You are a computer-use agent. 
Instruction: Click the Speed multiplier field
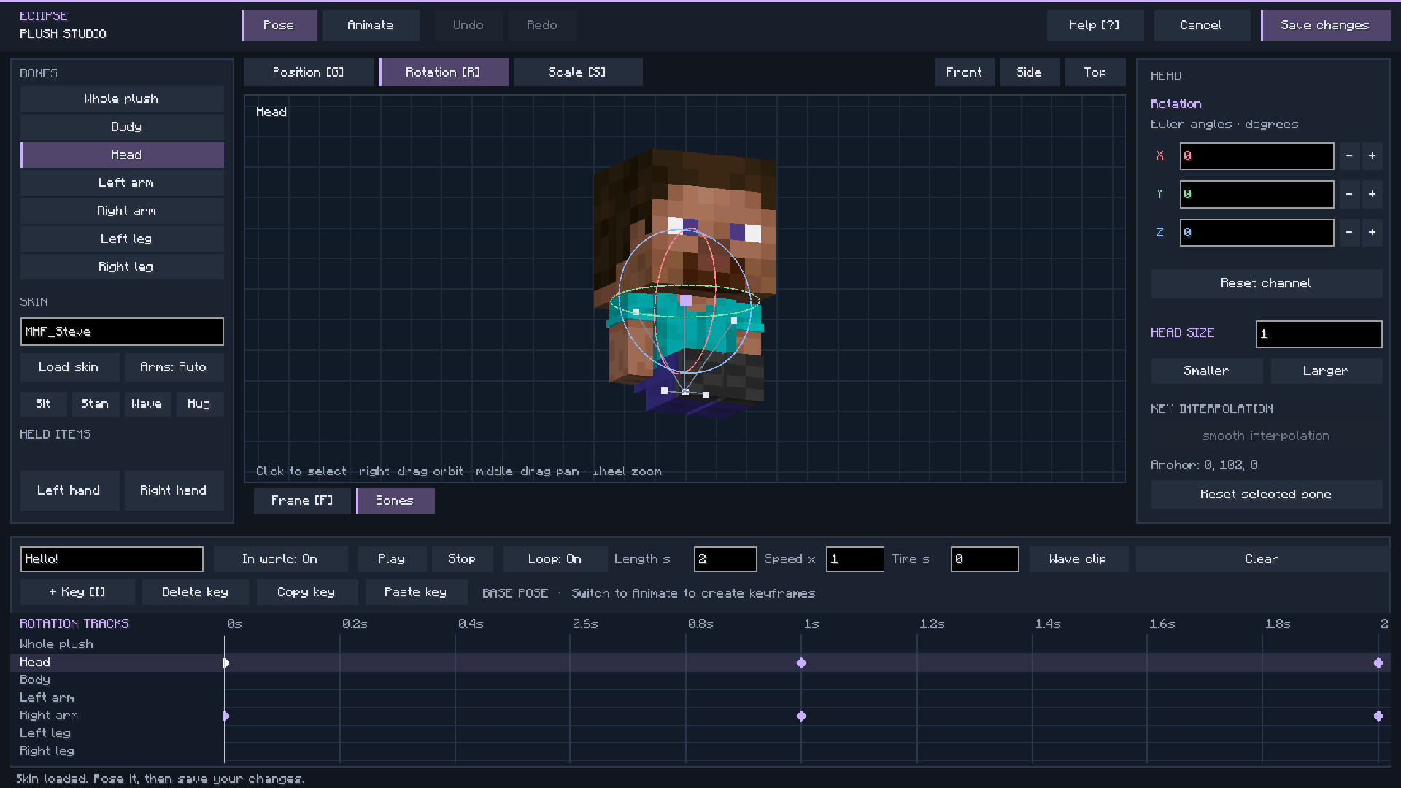855,559
